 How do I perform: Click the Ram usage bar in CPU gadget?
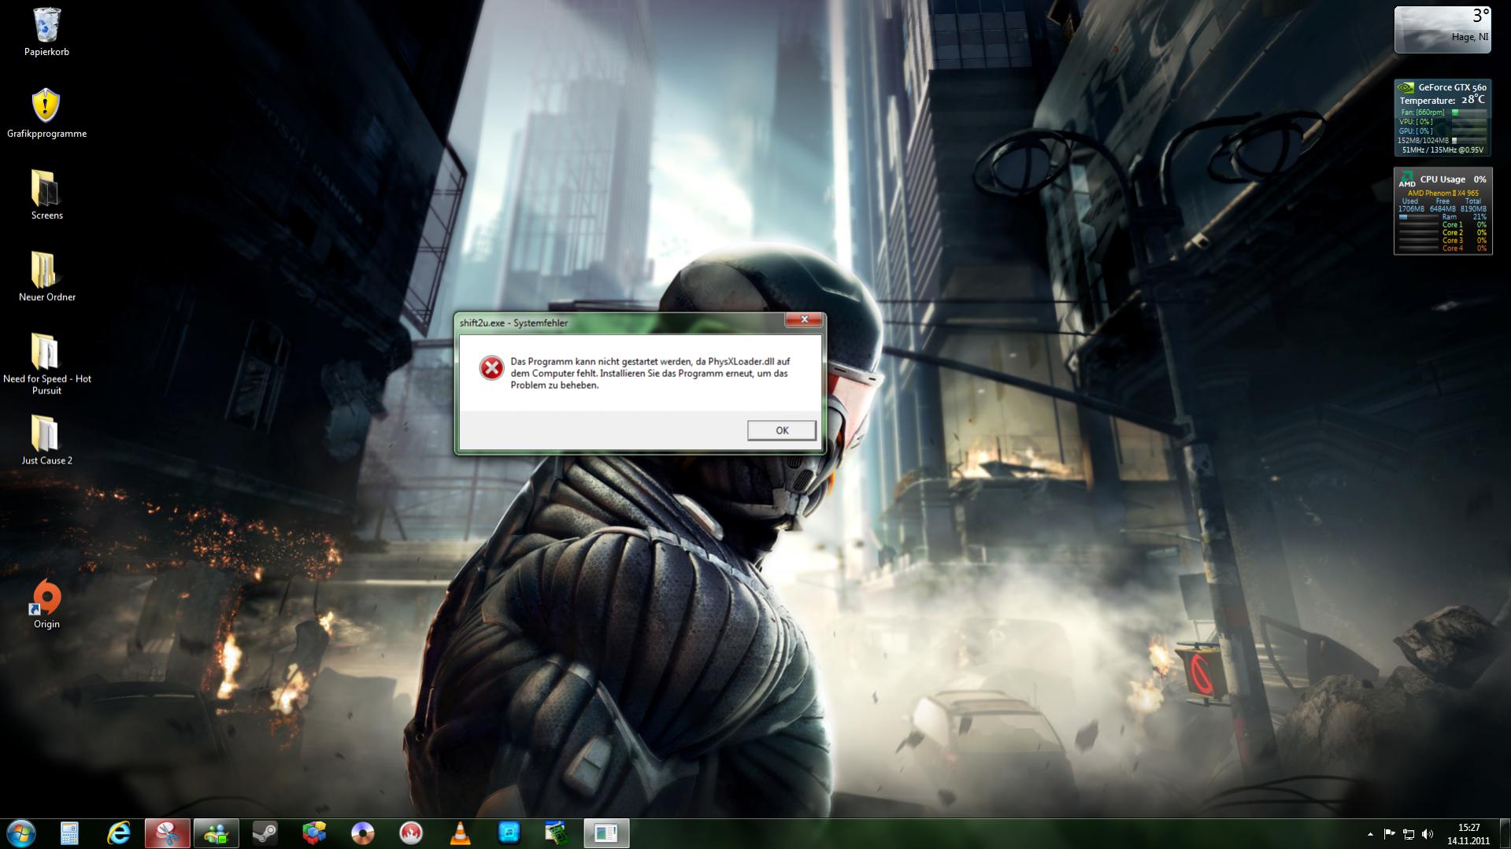pyautogui.click(x=1418, y=217)
